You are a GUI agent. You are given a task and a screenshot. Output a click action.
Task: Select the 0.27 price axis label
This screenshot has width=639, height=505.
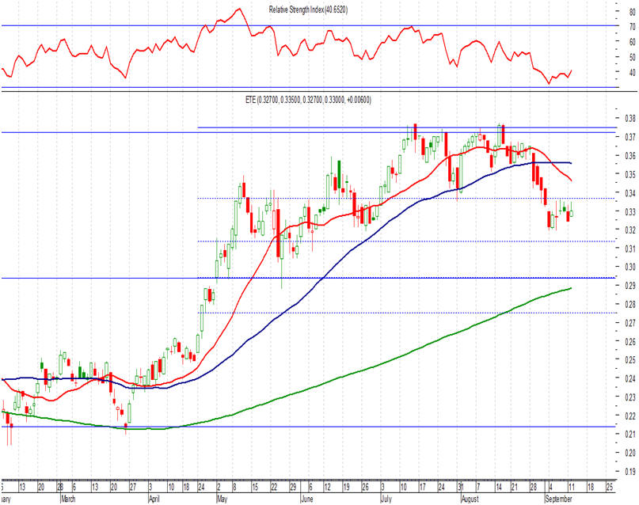630,323
